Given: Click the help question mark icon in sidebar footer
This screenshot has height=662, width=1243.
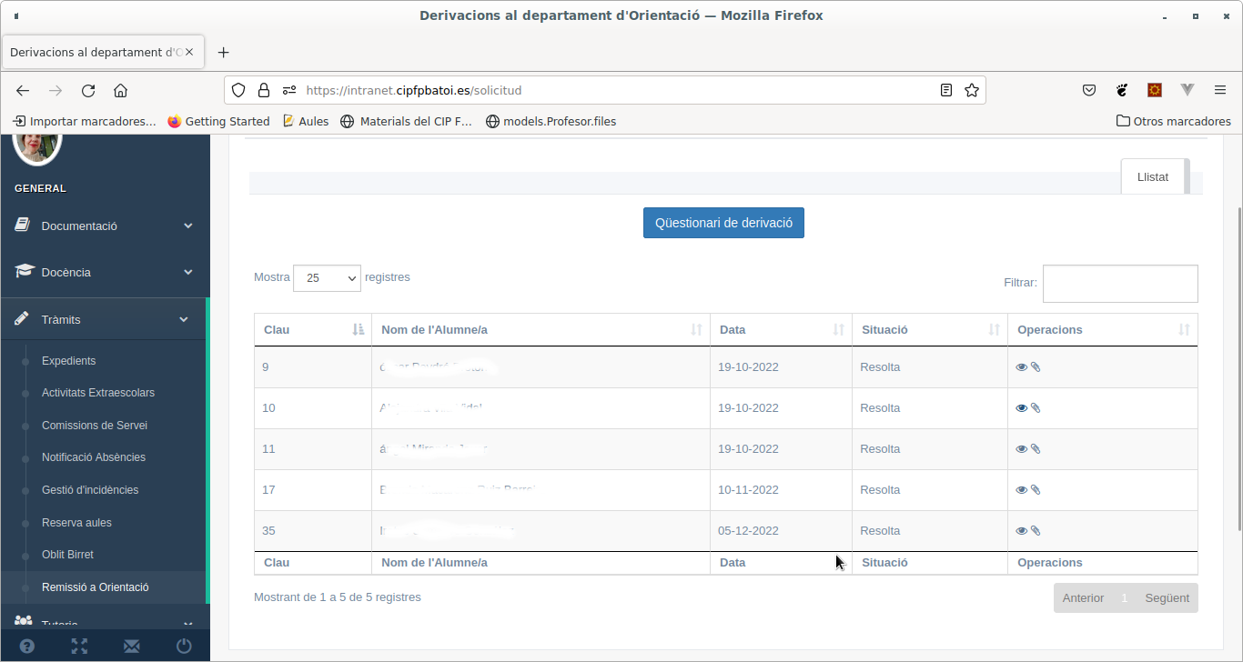Looking at the screenshot, I should tap(27, 647).
